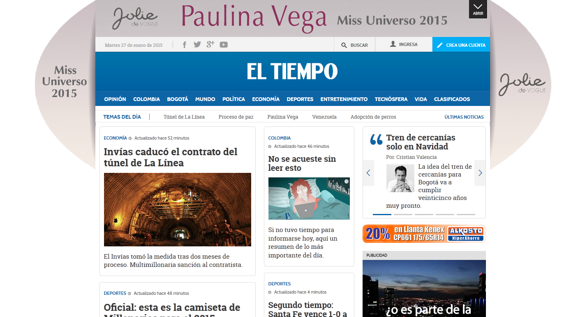Open headline Oficial: esta es la camiseta

click(172, 310)
